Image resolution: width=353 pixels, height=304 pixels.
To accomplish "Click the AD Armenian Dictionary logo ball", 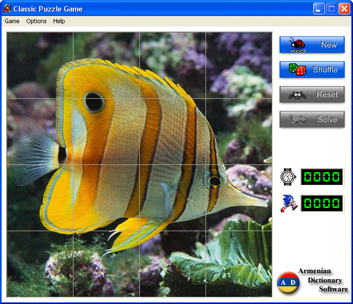I will pyautogui.click(x=288, y=282).
